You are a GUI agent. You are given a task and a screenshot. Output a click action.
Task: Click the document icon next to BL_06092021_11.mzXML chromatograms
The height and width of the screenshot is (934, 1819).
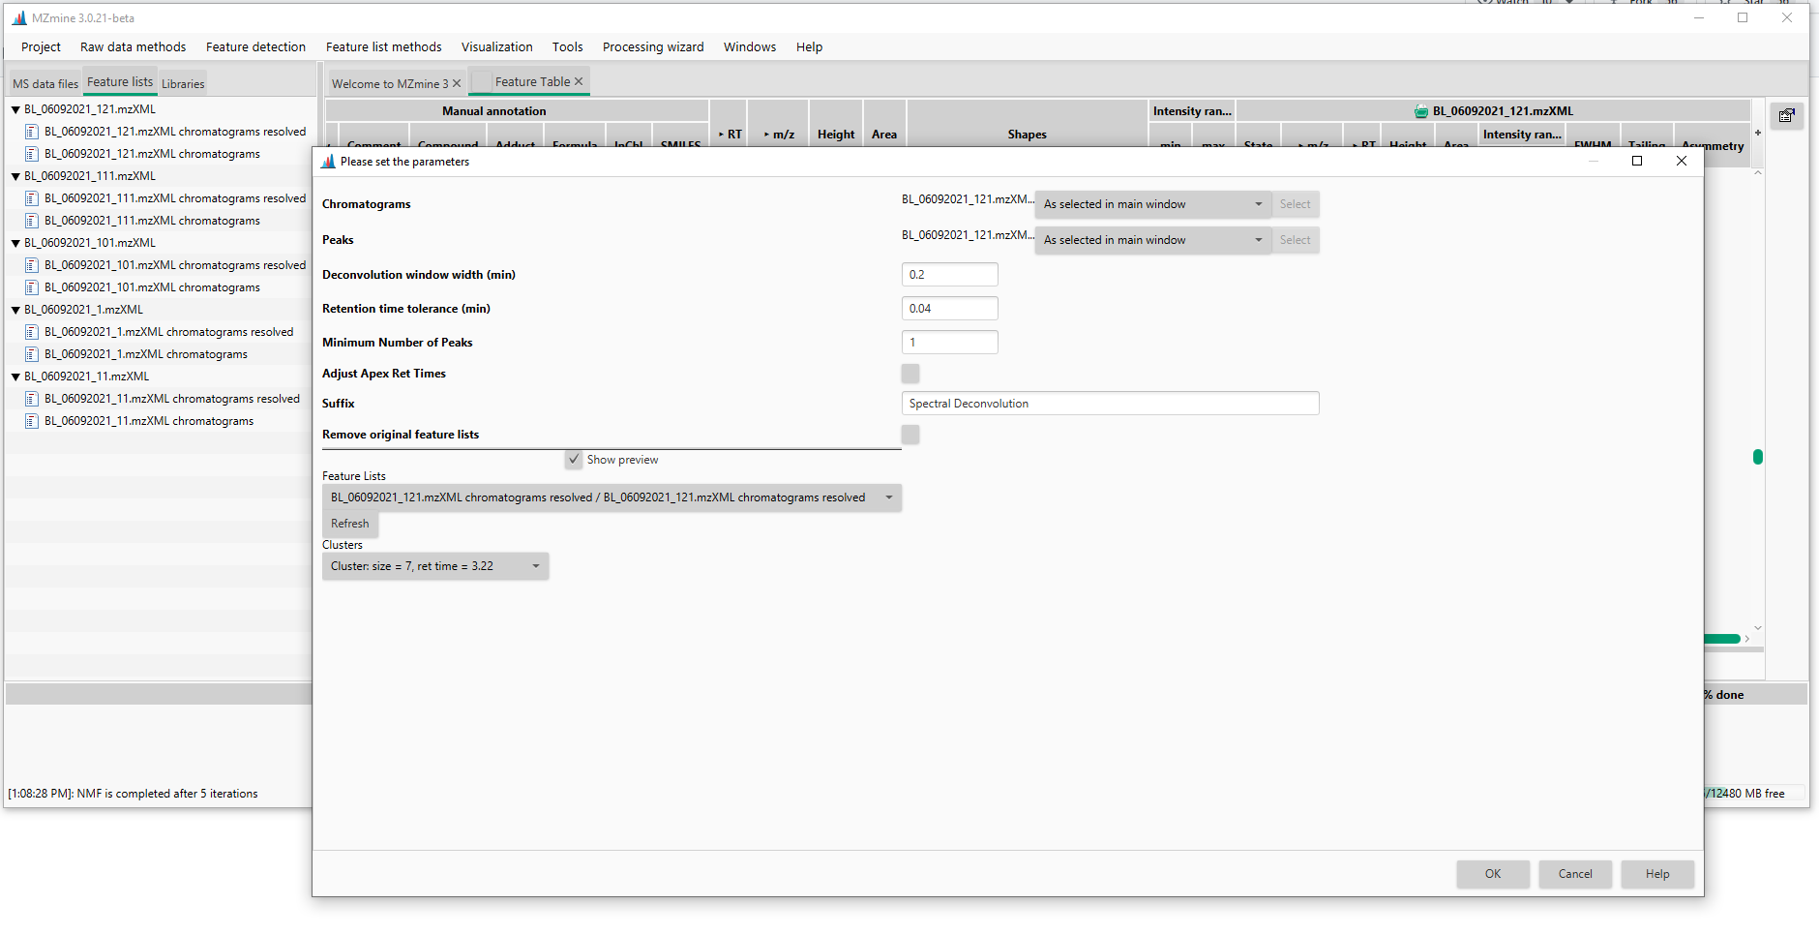[x=32, y=420]
